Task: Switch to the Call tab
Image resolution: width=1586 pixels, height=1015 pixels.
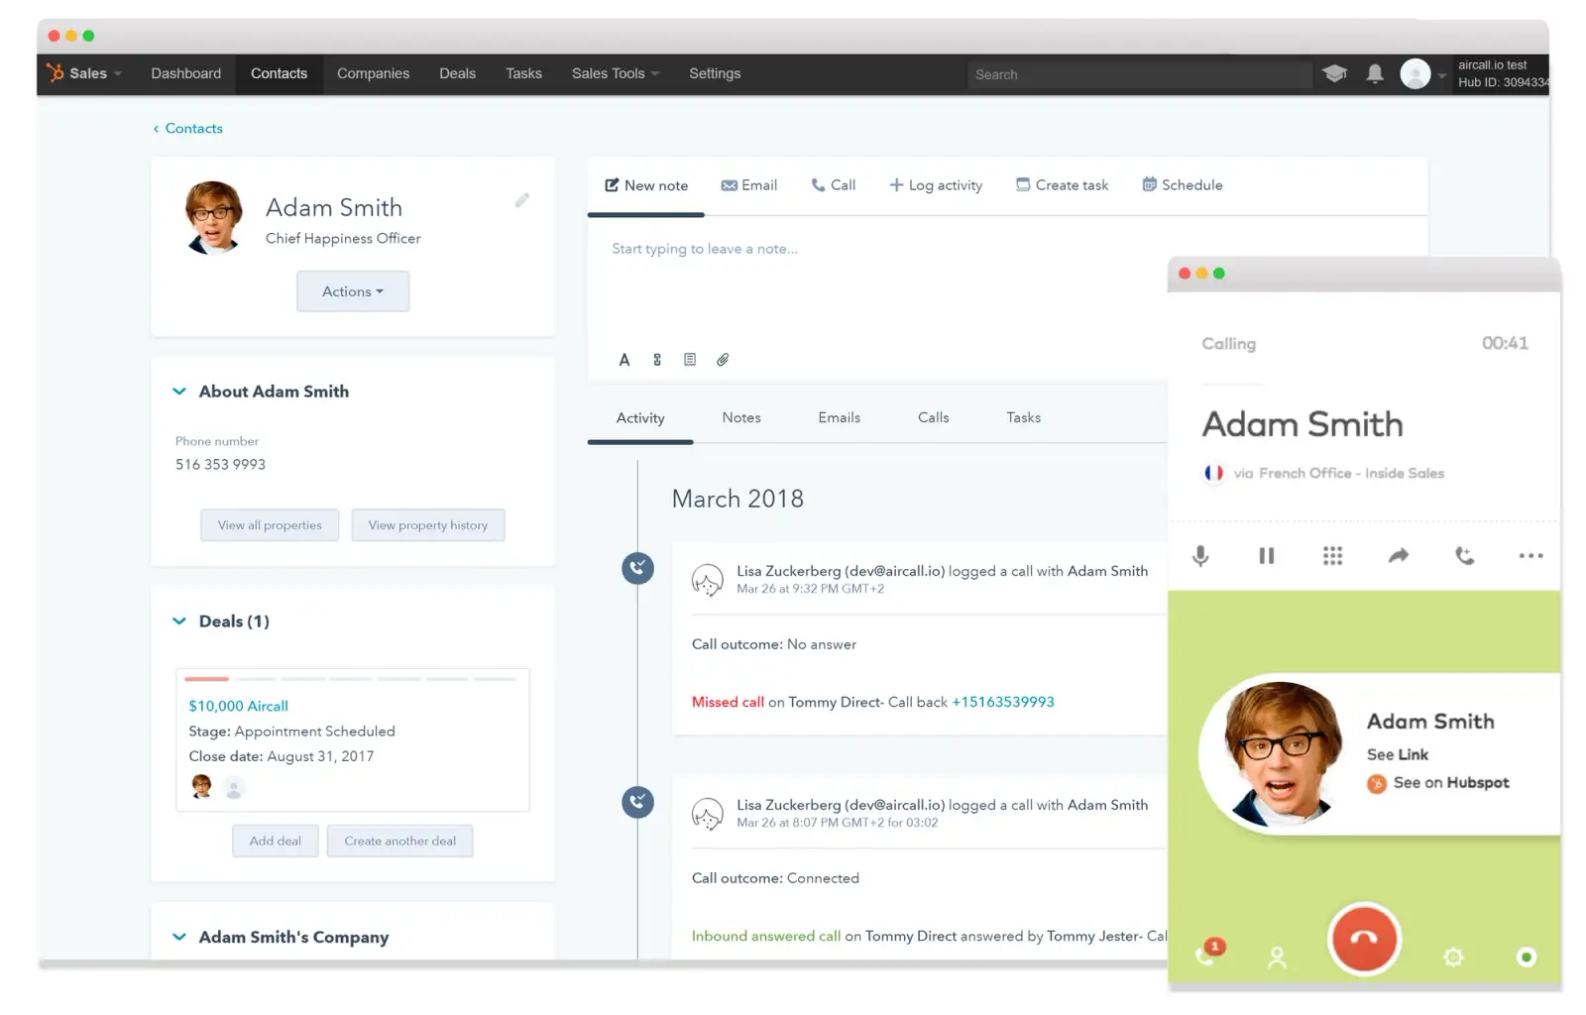Action: click(834, 185)
